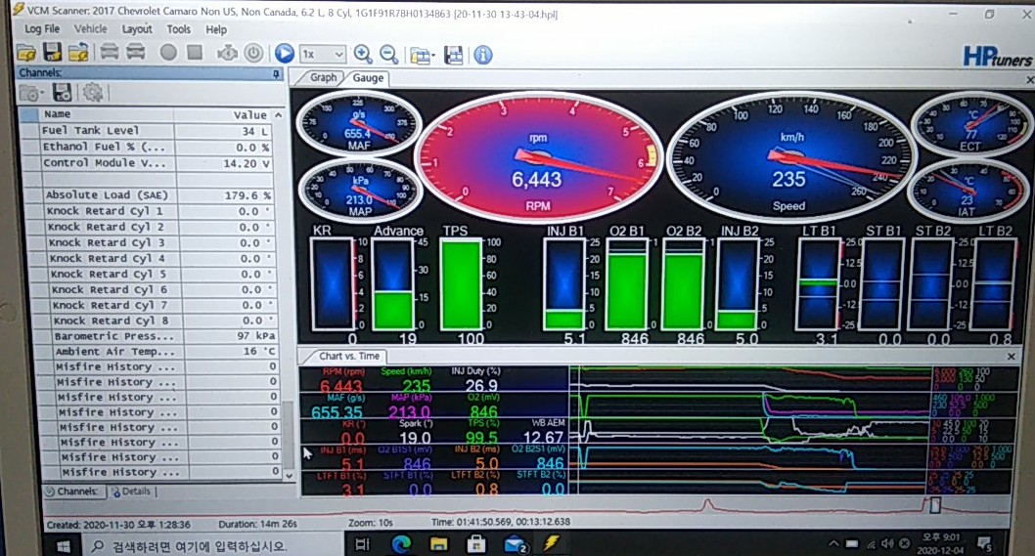Open the 1x playback speed dropdown
This screenshot has height=556, width=1035.
[x=322, y=54]
